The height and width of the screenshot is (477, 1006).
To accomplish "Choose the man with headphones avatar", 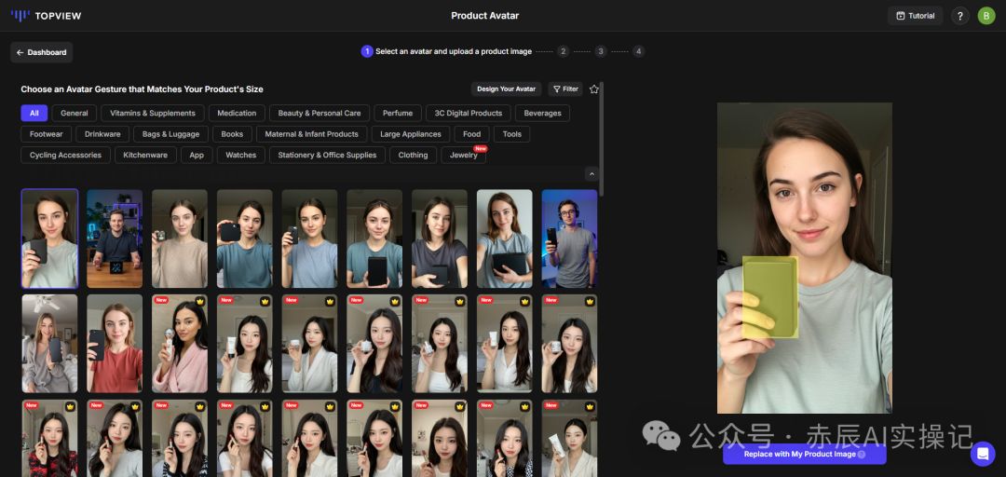I will click(569, 238).
